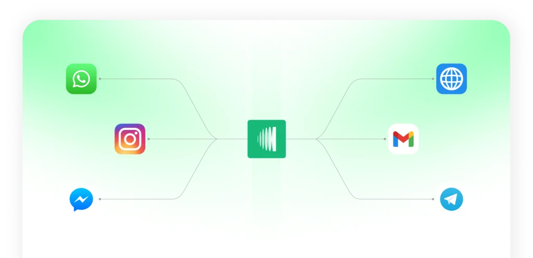This screenshot has height=258, width=533.
Task: Select the connector dot before Telegram
Action: tap(433, 199)
